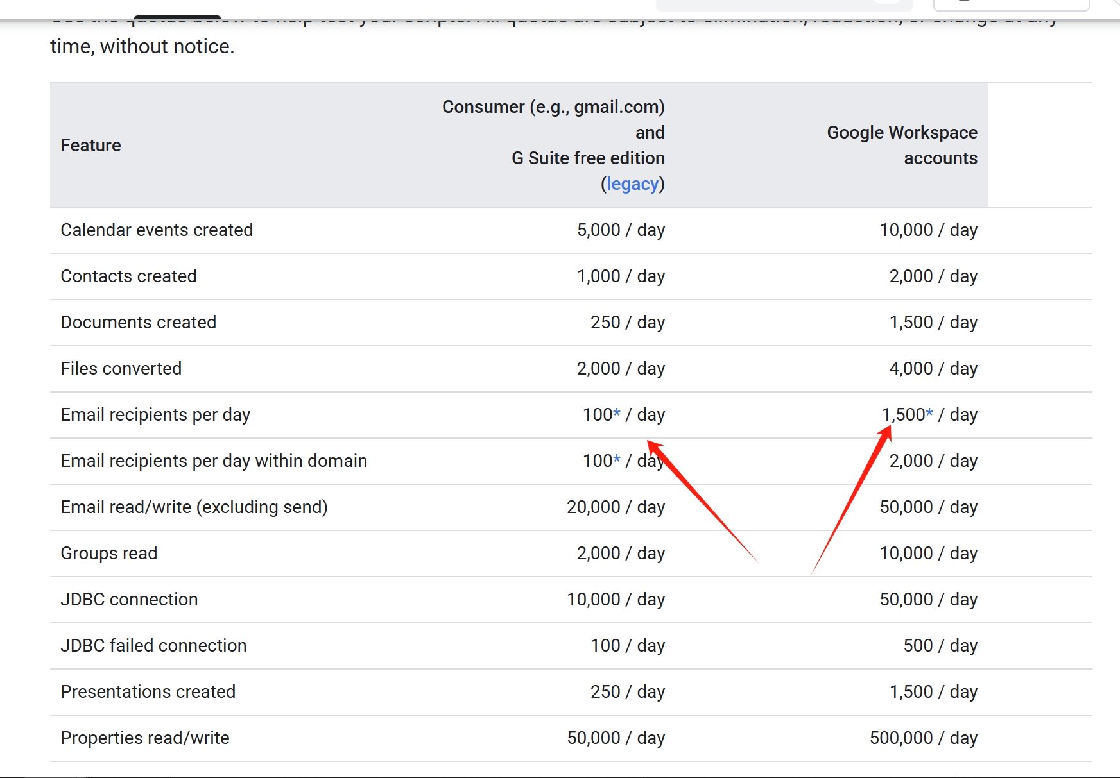
Task: Open the "legacy" link in the table header
Action: (x=632, y=184)
